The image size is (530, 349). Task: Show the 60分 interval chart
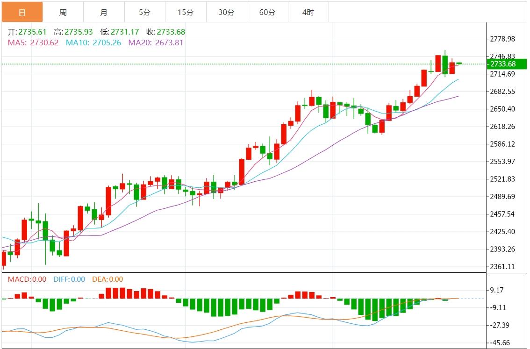coord(267,12)
